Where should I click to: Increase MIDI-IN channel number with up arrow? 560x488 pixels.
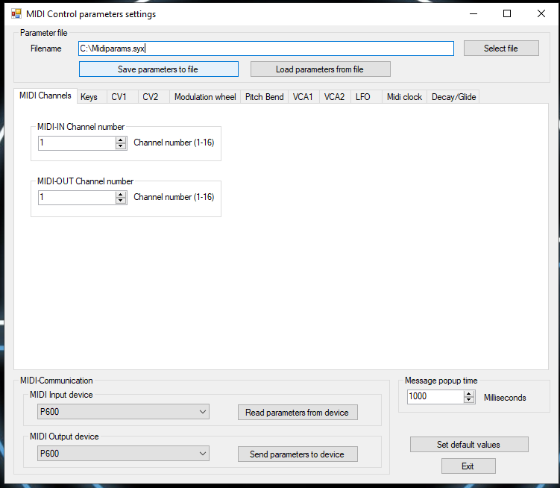[121, 140]
